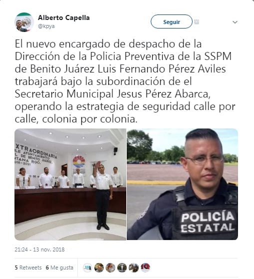Click the Alberto Capella display name
The height and width of the screenshot is (279, 254).
tap(64, 18)
